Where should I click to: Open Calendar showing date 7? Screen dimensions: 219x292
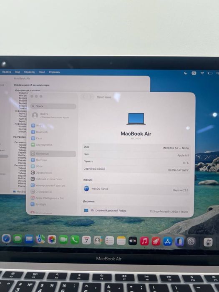(86, 240)
